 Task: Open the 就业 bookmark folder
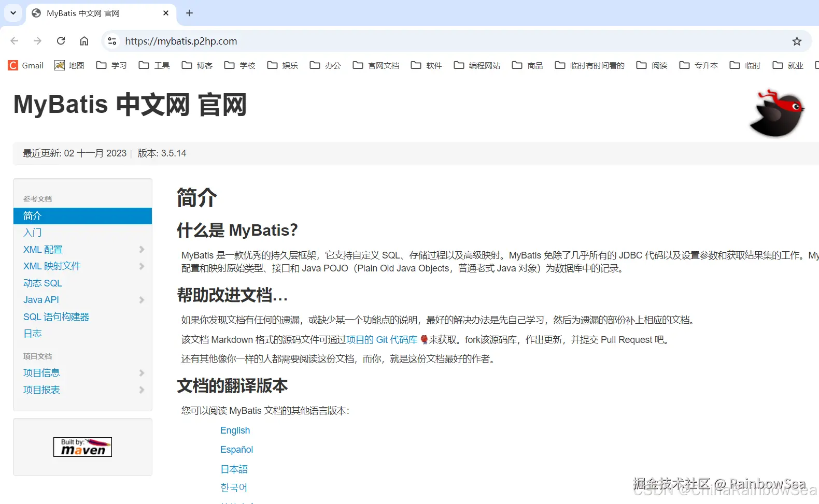(x=788, y=65)
